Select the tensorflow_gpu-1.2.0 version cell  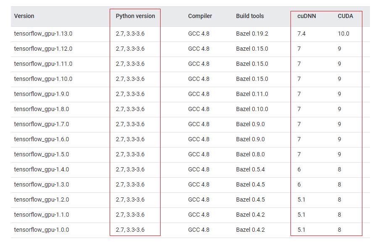click(x=42, y=200)
